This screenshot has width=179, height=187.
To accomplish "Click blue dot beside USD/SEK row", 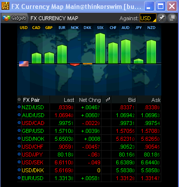I will coord(19,162).
